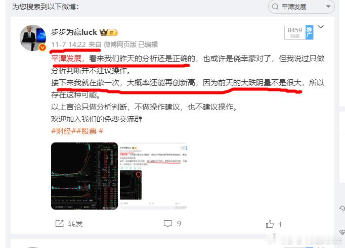Click the 转发 repost icon
This screenshot has width=345, height=248.
coord(59,224)
